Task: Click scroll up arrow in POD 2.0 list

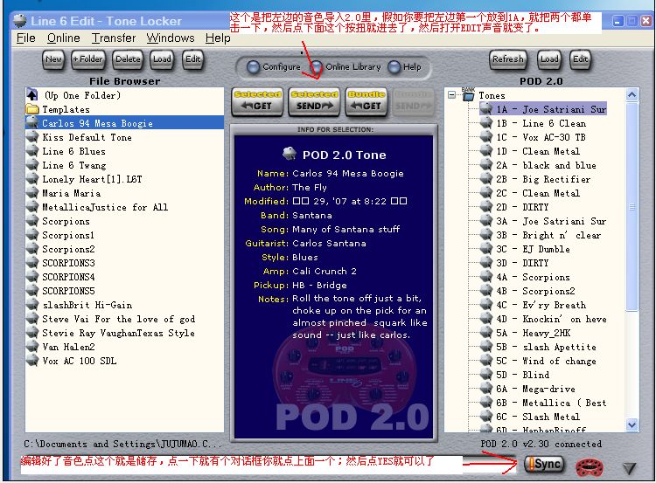Action: tap(632, 95)
